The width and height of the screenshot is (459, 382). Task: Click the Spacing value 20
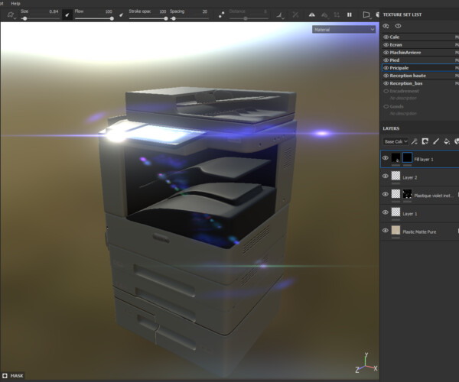coord(204,11)
